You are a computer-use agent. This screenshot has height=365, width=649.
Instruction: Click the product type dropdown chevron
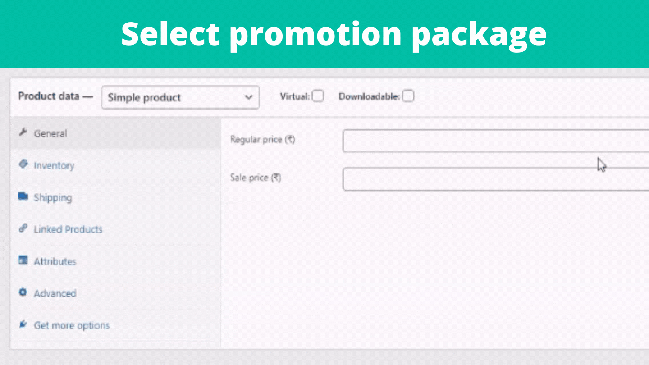click(248, 97)
